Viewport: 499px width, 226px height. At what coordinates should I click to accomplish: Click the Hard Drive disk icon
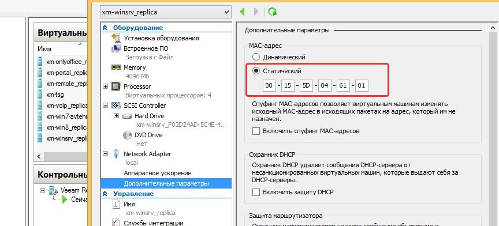tap(127, 116)
